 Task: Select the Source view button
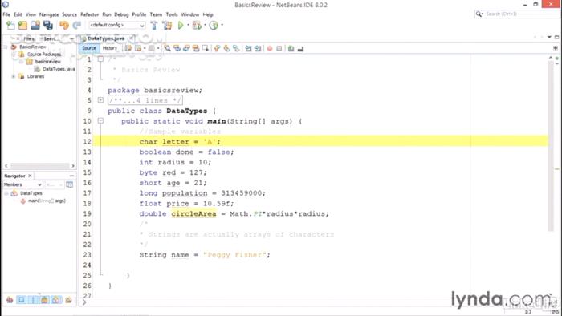[x=89, y=48]
